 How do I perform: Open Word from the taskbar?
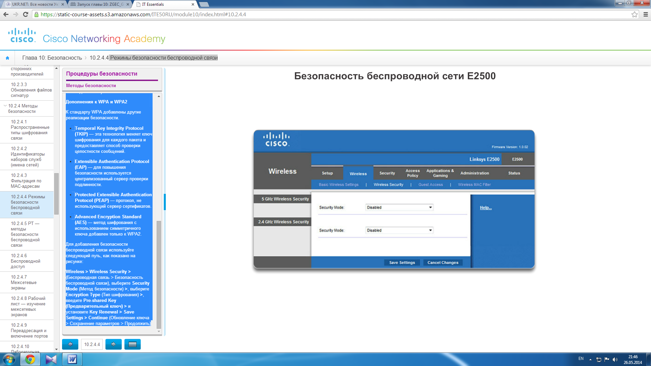pos(72,359)
